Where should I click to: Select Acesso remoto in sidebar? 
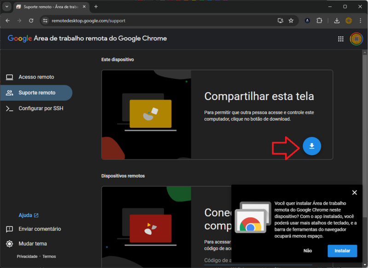tap(36, 77)
